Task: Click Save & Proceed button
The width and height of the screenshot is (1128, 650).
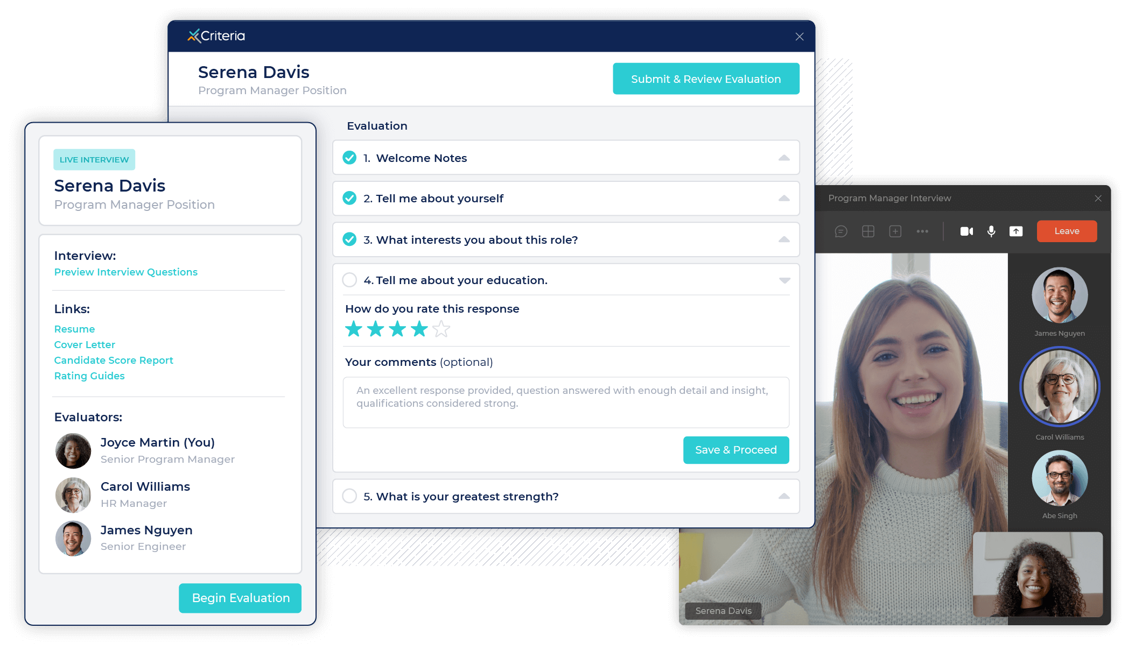Action: click(x=736, y=450)
